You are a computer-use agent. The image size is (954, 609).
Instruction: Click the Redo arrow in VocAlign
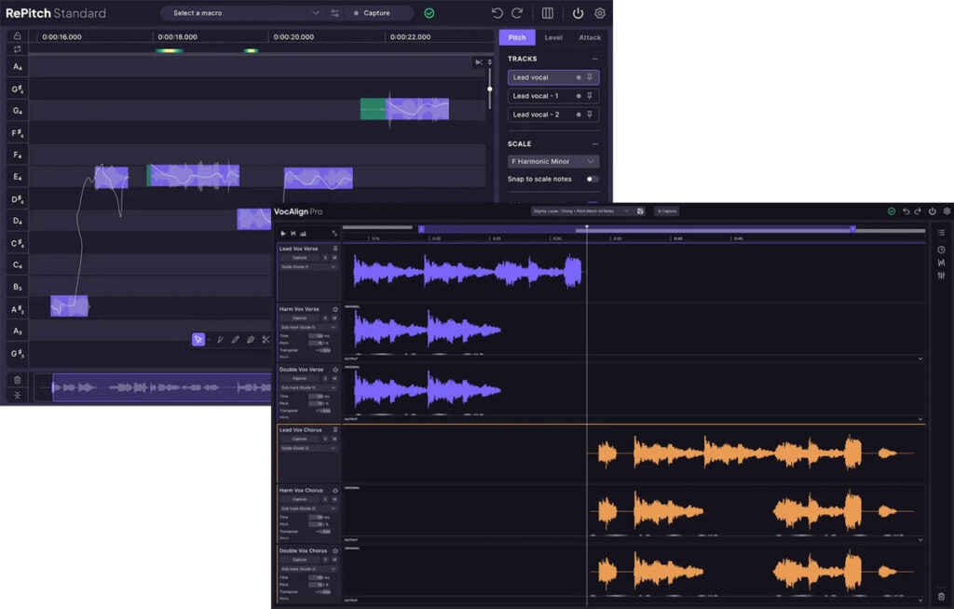[918, 211]
